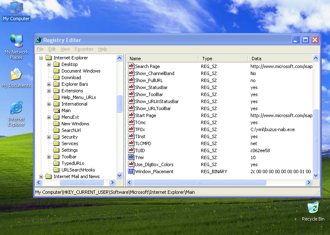
Task: Select the Document Windows key
Action: click(81, 71)
